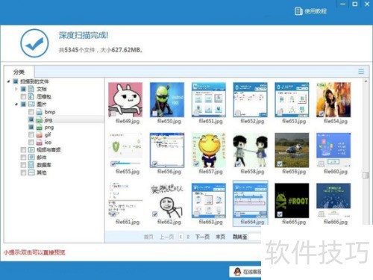
Task: Collapse the 图片 tree node
Action: (x=16, y=104)
